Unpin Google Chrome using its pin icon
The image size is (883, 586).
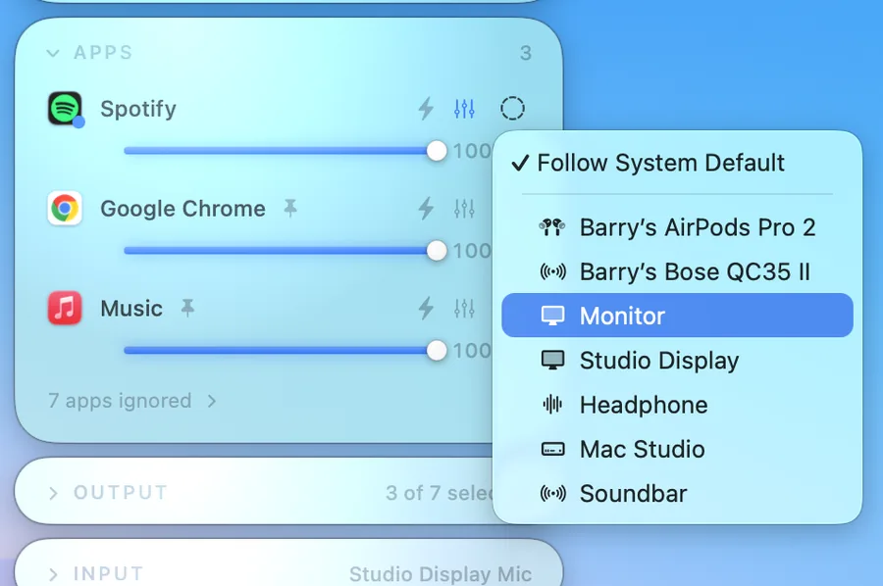[x=290, y=209]
